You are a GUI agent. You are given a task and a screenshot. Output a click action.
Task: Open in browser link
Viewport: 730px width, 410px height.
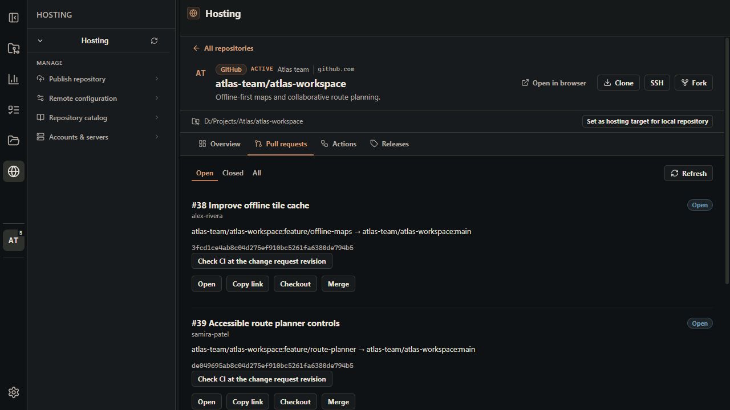pos(554,83)
